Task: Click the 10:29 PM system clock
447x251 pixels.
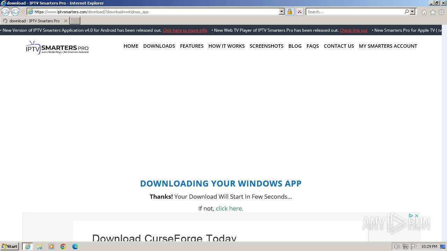Action: point(429,246)
